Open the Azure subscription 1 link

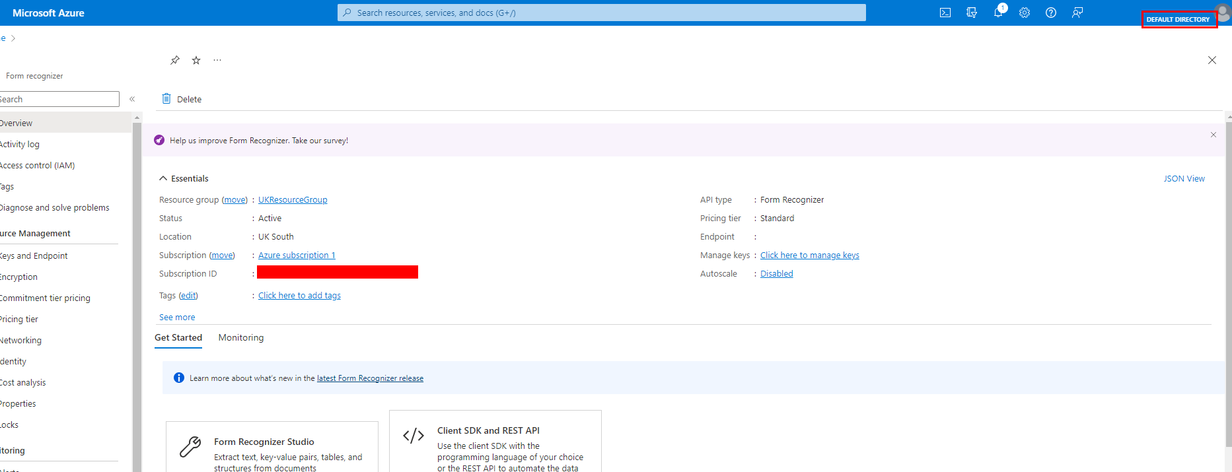pyautogui.click(x=297, y=255)
